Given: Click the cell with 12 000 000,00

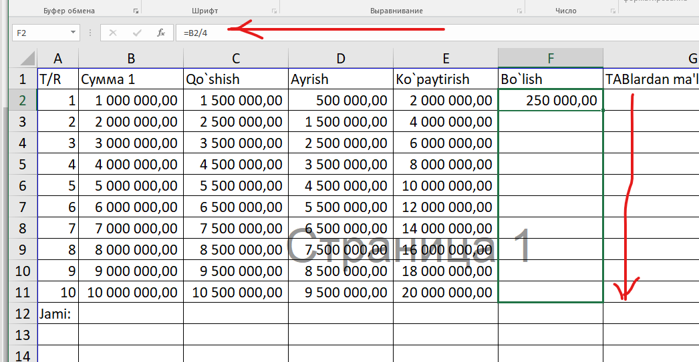Looking at the screenshot, I should (446, 207).
